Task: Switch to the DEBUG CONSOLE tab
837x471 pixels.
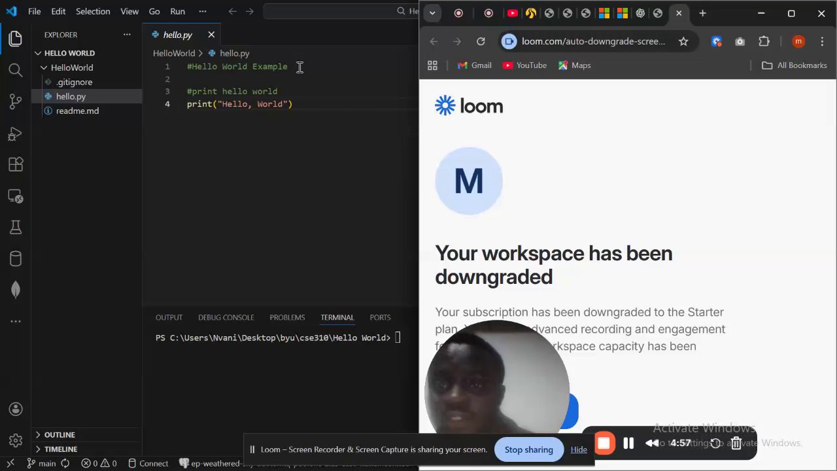Action: pos(226,317)
